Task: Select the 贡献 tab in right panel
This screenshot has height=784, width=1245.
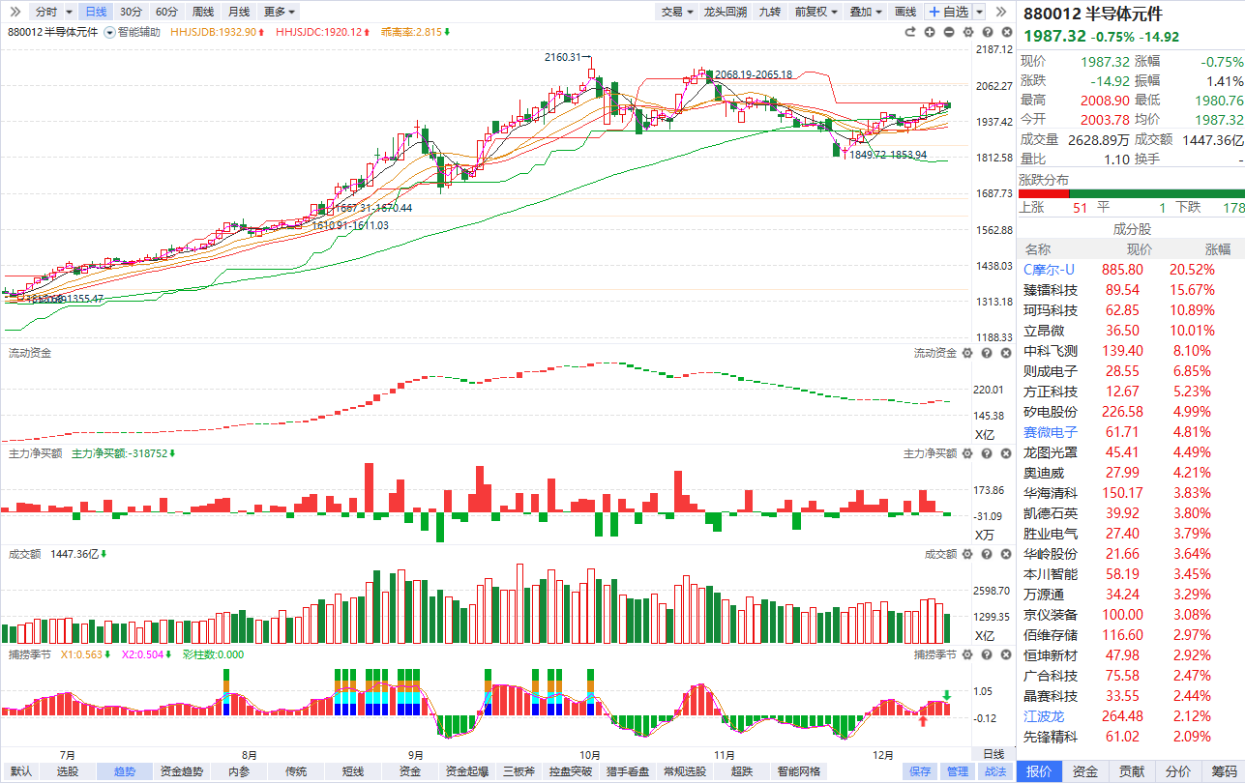Action: point(1131,771)
